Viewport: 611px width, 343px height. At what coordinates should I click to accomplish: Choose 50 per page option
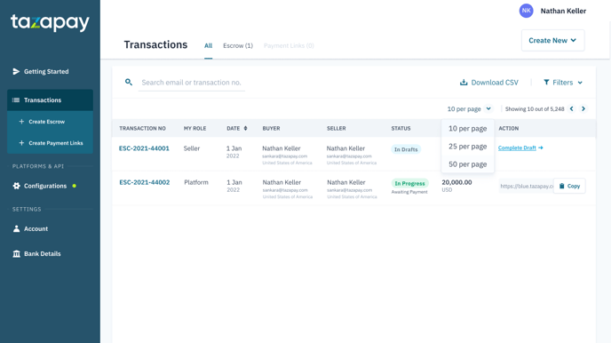pos(468,164)
